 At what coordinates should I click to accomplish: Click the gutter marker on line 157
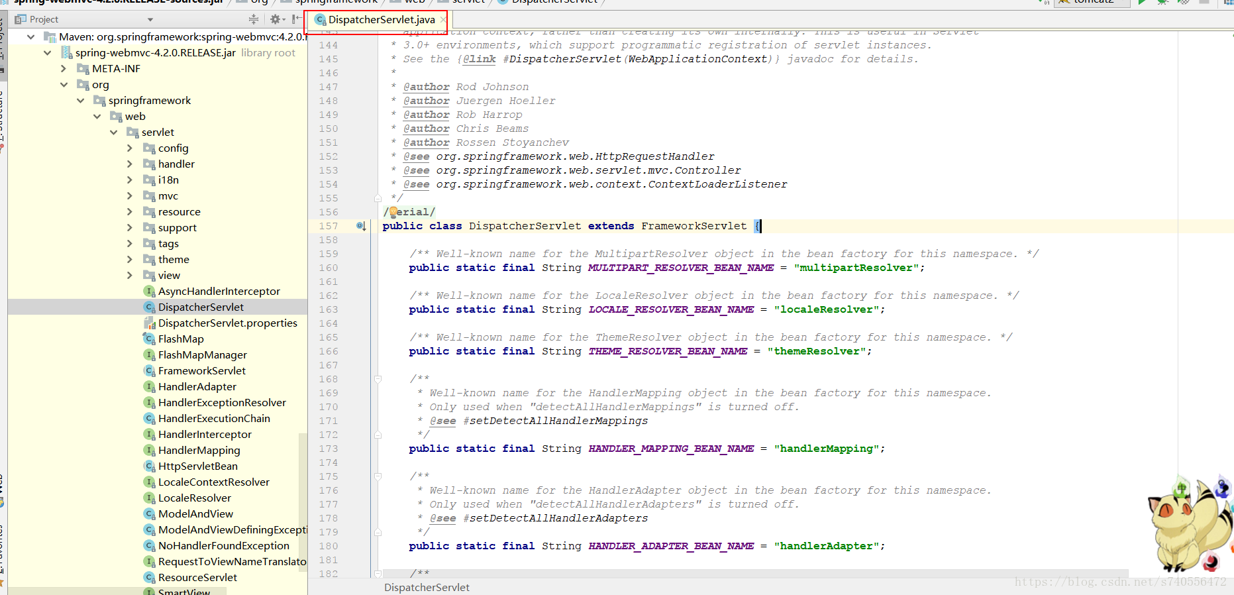coord(361,226)
